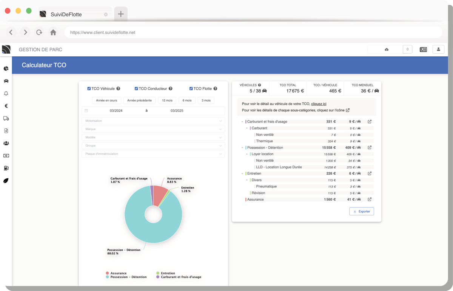Image resolution: width=453 pixels, height=291 pixels.
Task: Open the Motorisation dropdown
Action: click(153, 121)
